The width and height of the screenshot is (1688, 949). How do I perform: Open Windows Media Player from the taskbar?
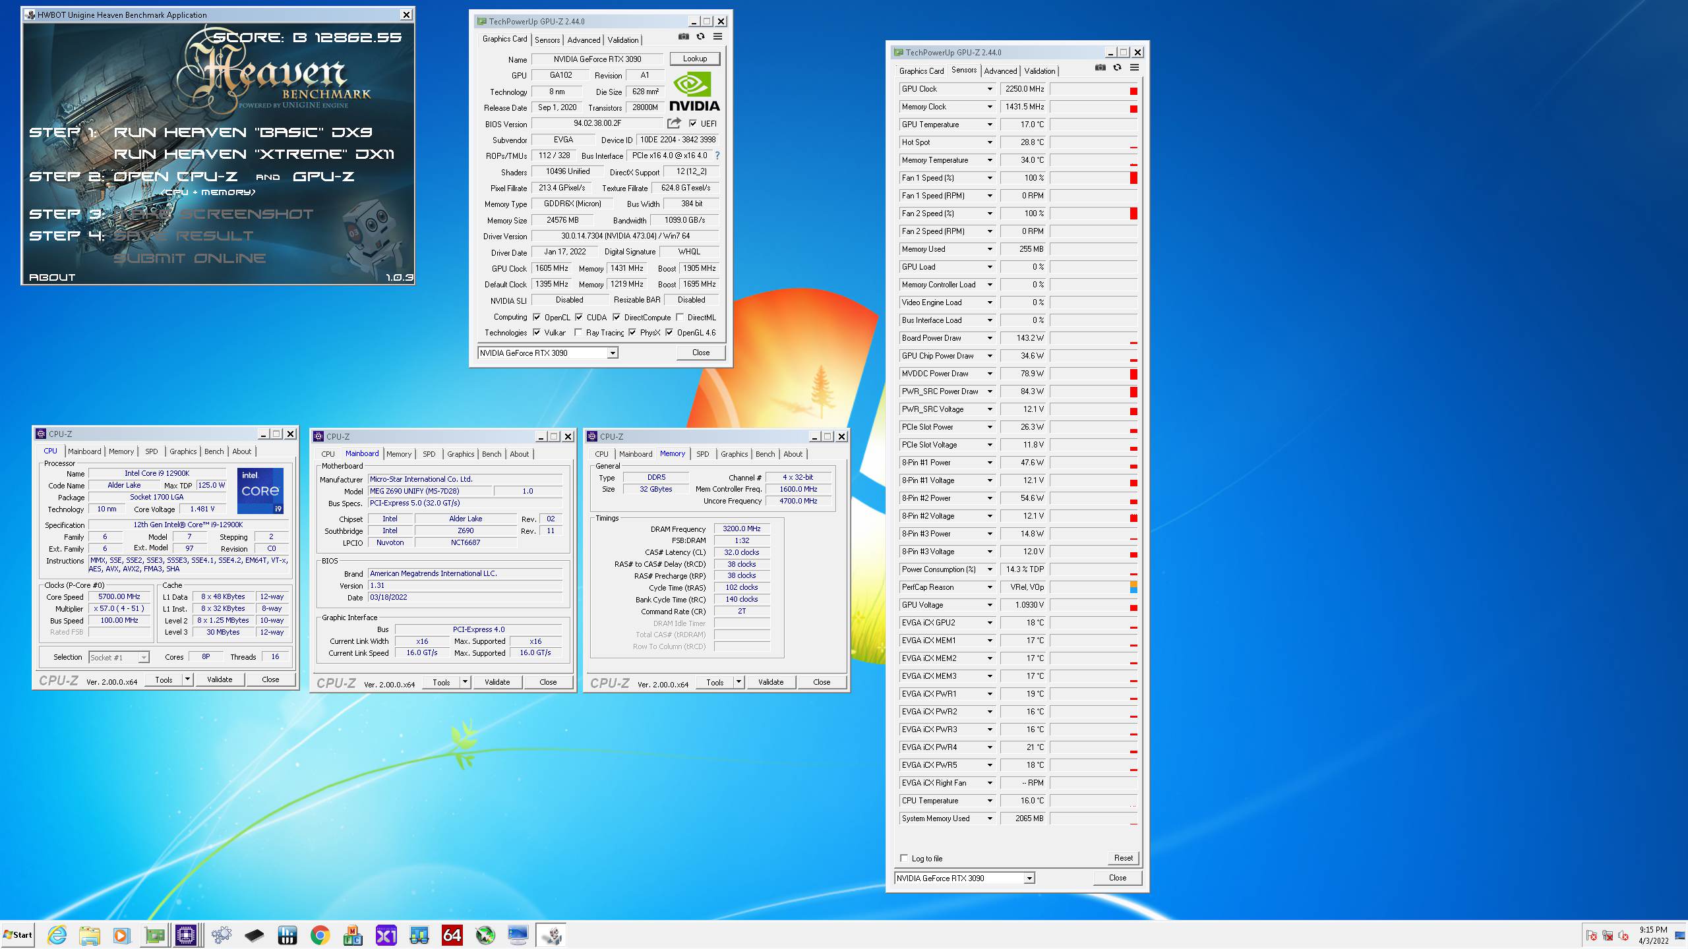[x=121, y=935]
